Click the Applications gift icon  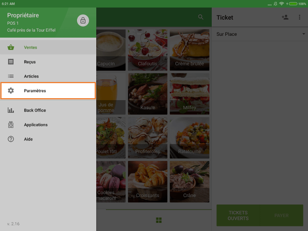click(x=11, y=124)
